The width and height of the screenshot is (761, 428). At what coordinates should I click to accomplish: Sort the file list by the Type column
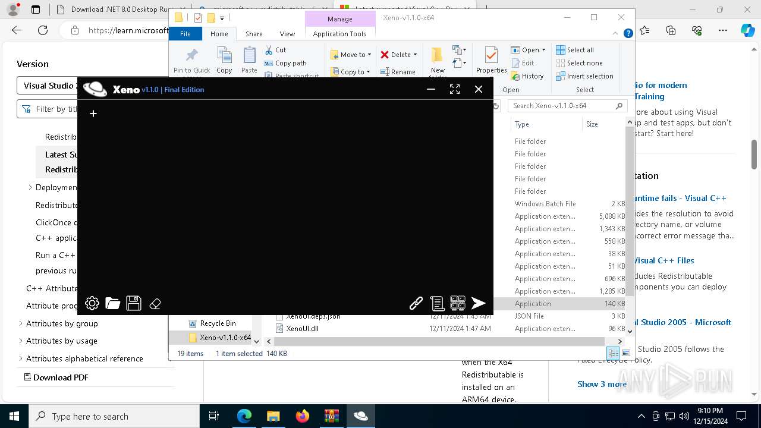click(x=546, y=124)
